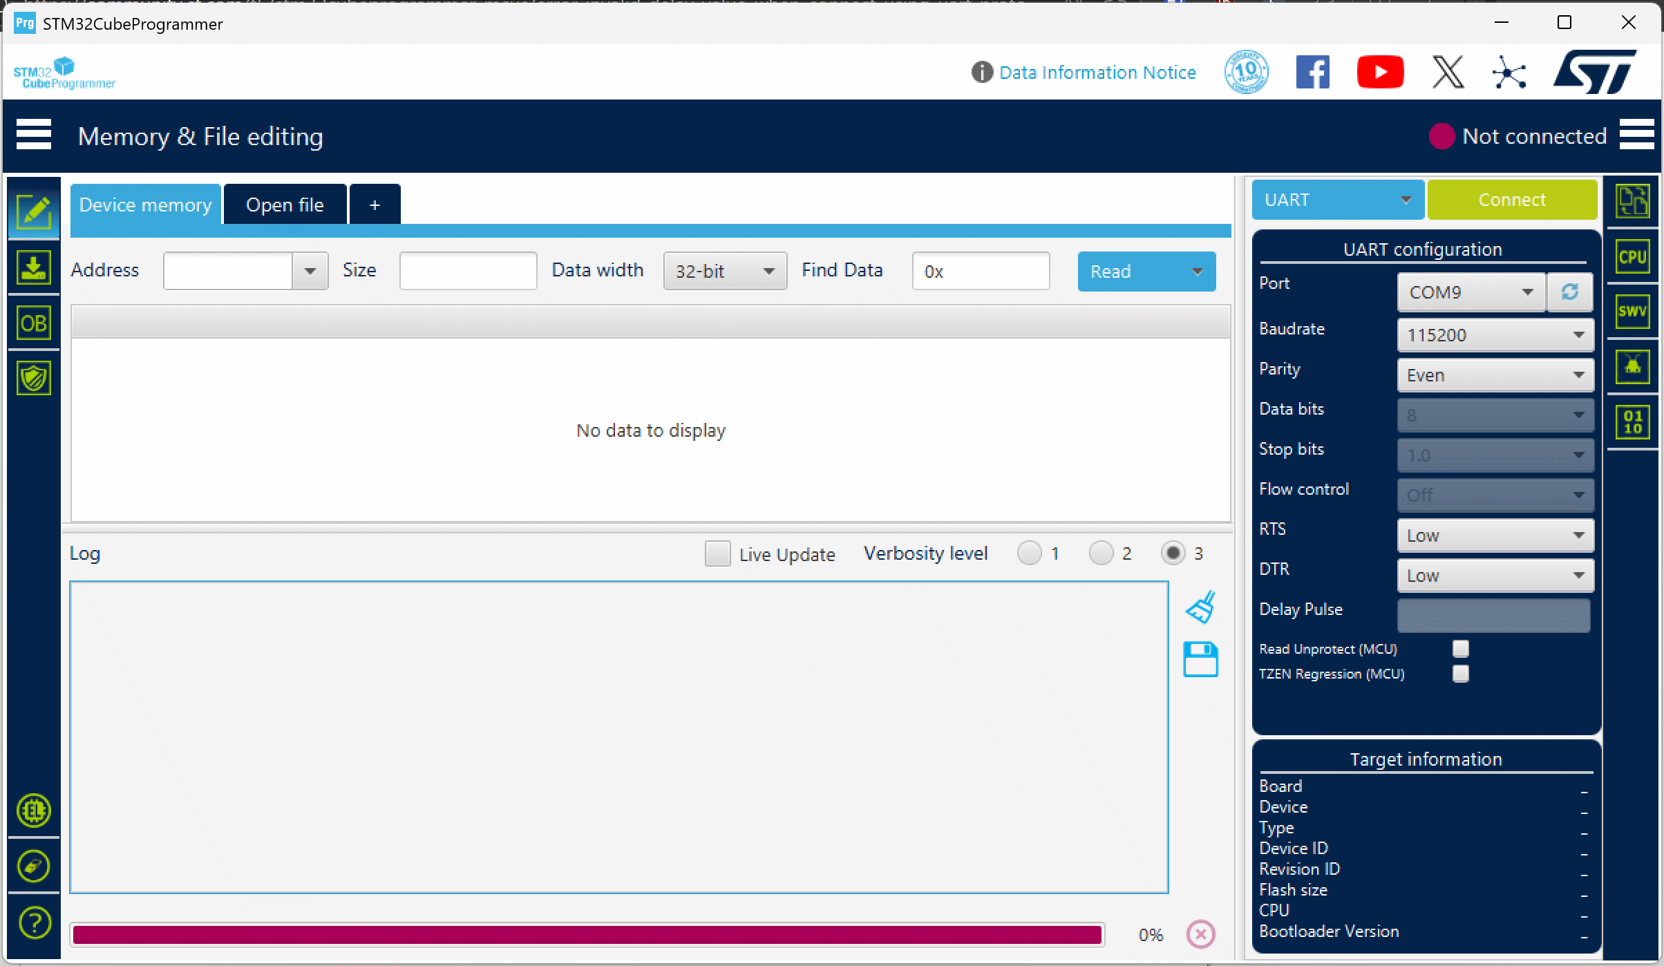Switch to the Open file tab
Image resolution: width=1664 pixels, height=966 pixels.
tap(285, 204)
